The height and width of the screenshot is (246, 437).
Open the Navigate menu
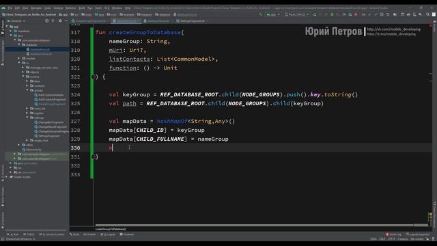36,8
